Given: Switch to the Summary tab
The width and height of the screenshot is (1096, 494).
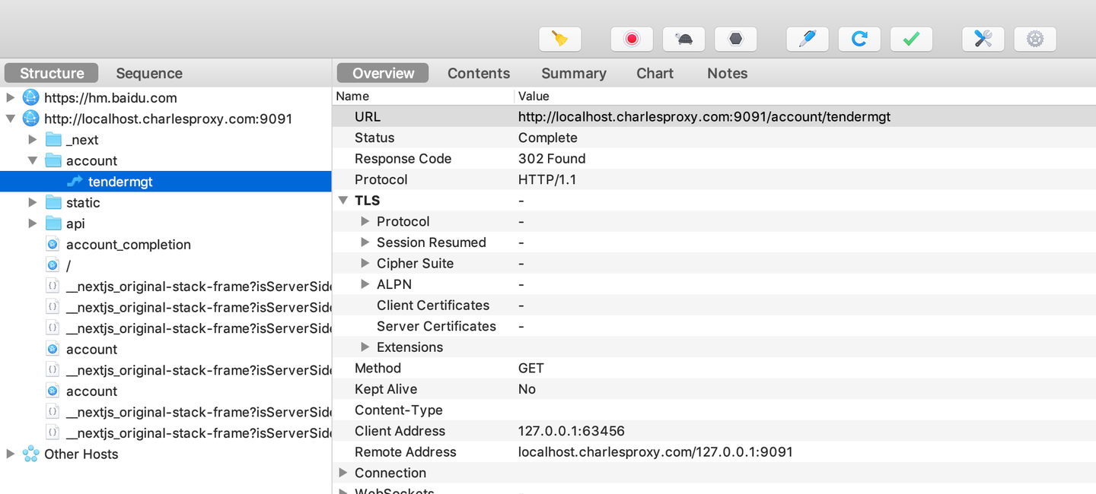Looking at the screenshot, I should [574, 73].
